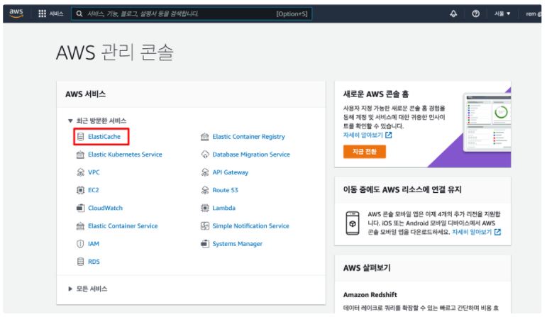This screenshot has width=547, height=317.
Task: Open the 서비스 menu label
Action: pyautogui.click(x=56, y=13)
